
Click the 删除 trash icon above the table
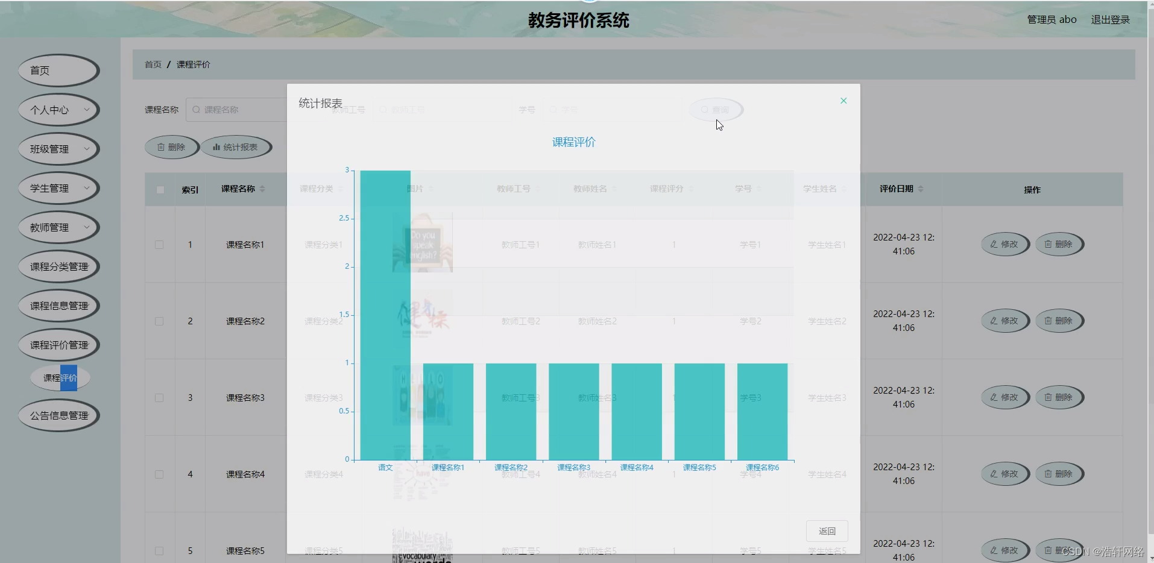tap(160, 146)
